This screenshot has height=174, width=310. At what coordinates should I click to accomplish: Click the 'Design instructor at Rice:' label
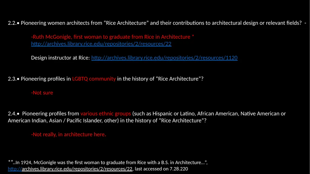click(61, 57)
